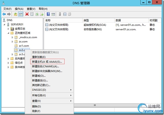Screen dimensions: 164x115
Task: Expand the 信任点 node
Action: coord(8,63)
